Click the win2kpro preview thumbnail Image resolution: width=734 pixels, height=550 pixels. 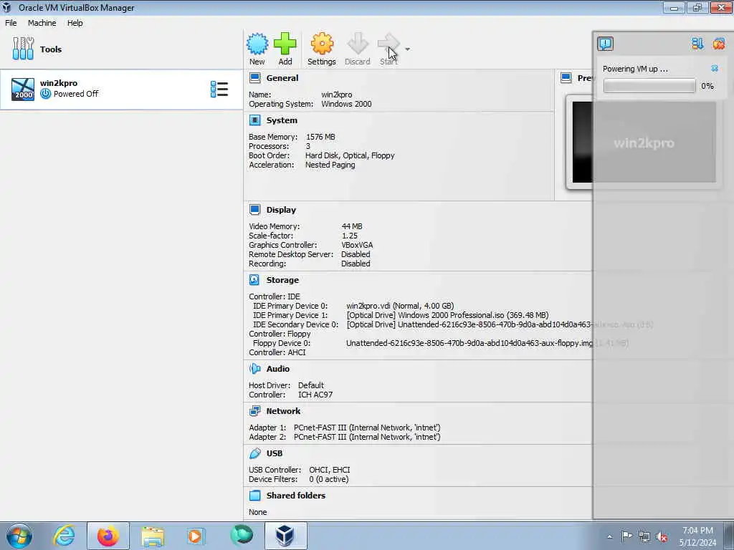[644, 142]
